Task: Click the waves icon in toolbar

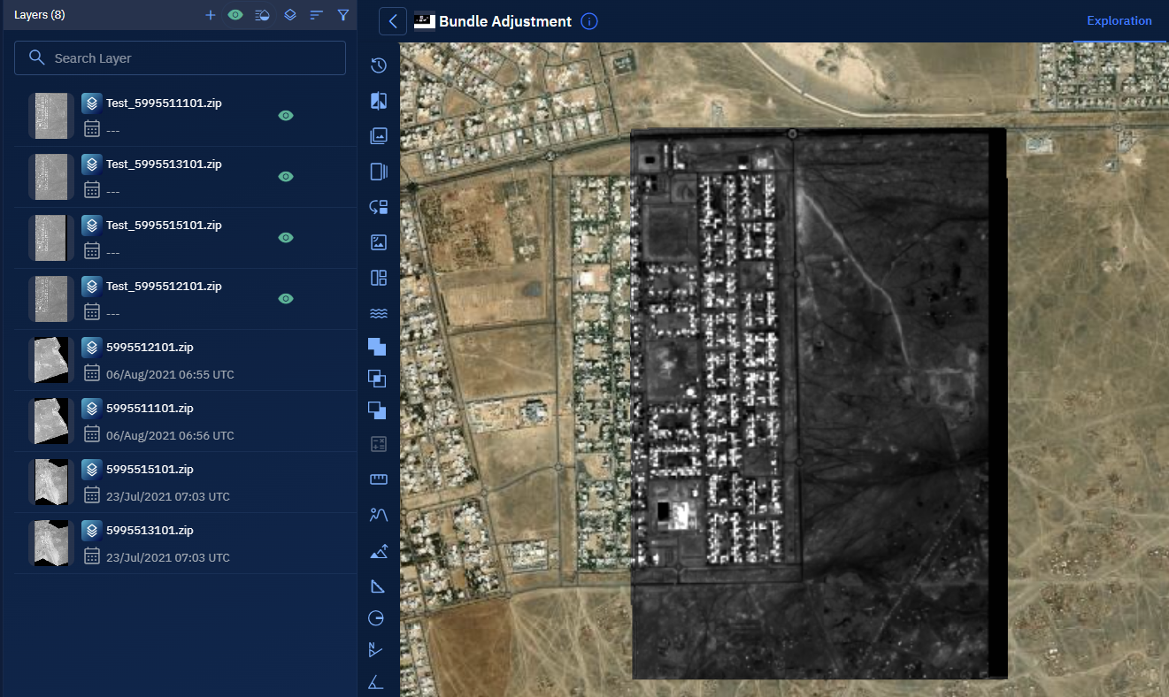Action: pos(378,313)
